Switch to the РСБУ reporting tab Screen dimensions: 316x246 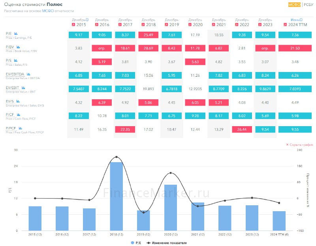tap(308, 4)
